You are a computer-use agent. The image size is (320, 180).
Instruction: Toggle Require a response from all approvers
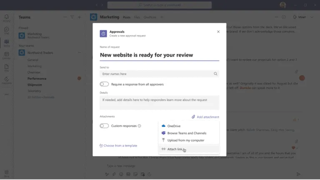(104, 84)
